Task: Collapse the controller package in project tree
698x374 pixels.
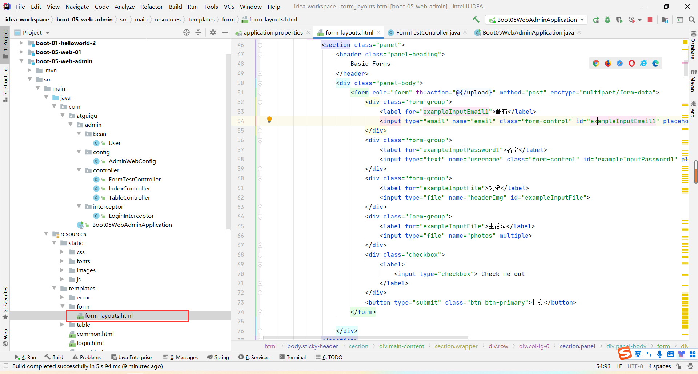Action: 79,170
